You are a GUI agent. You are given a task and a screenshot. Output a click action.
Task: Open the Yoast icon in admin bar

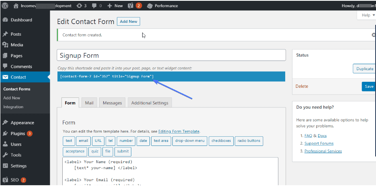(x=131, y=6)
